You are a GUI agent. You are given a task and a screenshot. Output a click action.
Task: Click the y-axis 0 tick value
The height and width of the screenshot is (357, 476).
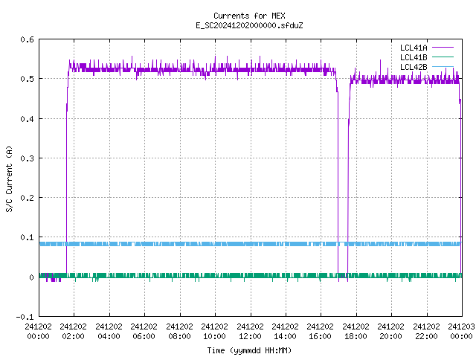tap(31, 277)
